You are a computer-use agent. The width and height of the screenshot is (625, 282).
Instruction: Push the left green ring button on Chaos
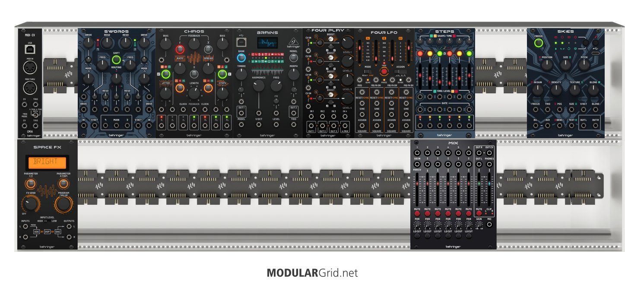click(x=166, y=74)
